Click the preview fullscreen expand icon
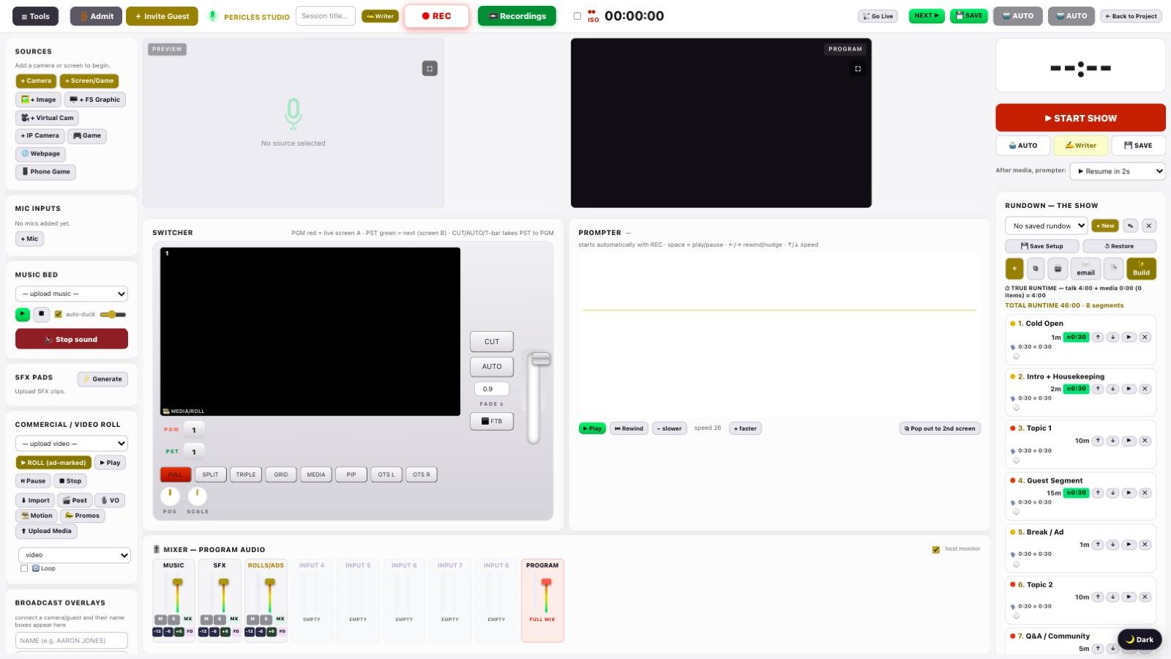This screenshot has width=1171, height=659. 430,68
